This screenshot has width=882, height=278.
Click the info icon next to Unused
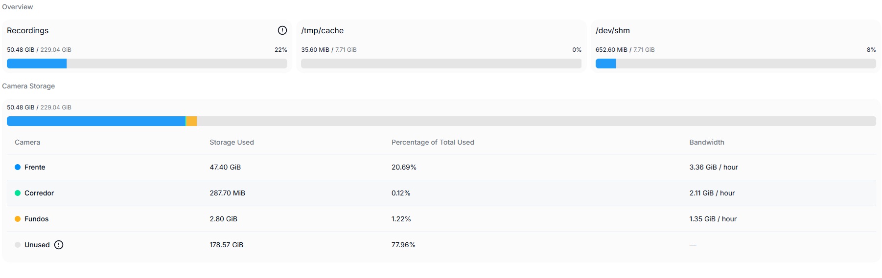pos(59,245)
